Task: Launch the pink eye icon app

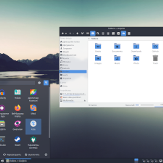Action: point(18,126)
